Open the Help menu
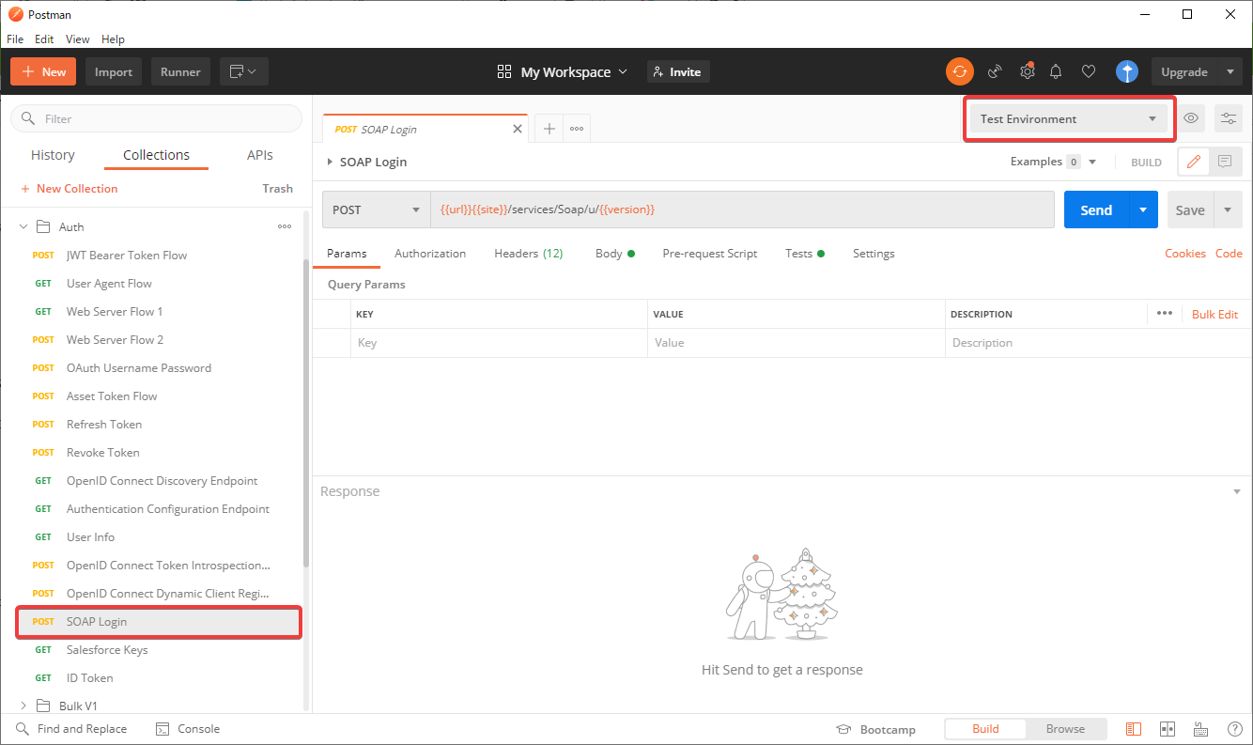 click(113, 39)
